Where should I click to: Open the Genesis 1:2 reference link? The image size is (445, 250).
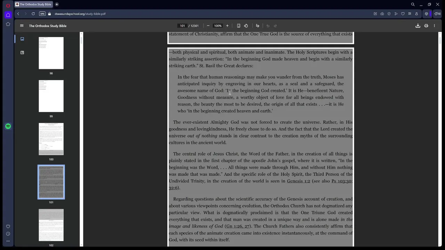[299, 181]
